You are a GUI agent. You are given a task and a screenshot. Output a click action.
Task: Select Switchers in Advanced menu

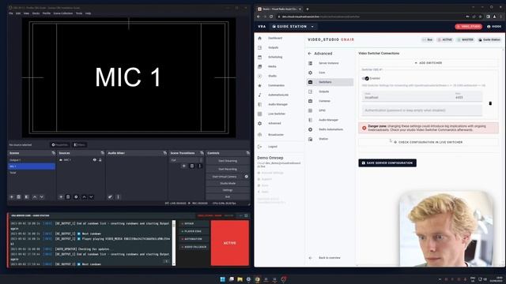pos(330,82)
